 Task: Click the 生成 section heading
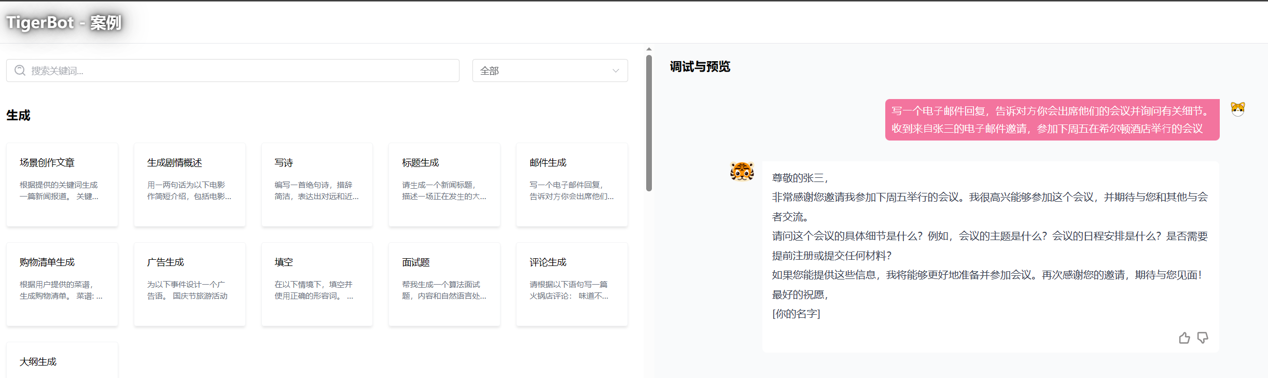tap(18, 115)
